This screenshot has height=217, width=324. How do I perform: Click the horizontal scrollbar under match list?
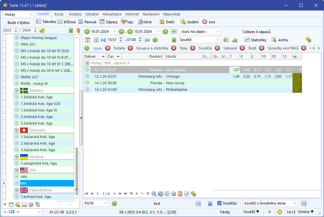[x=267, y=194]
